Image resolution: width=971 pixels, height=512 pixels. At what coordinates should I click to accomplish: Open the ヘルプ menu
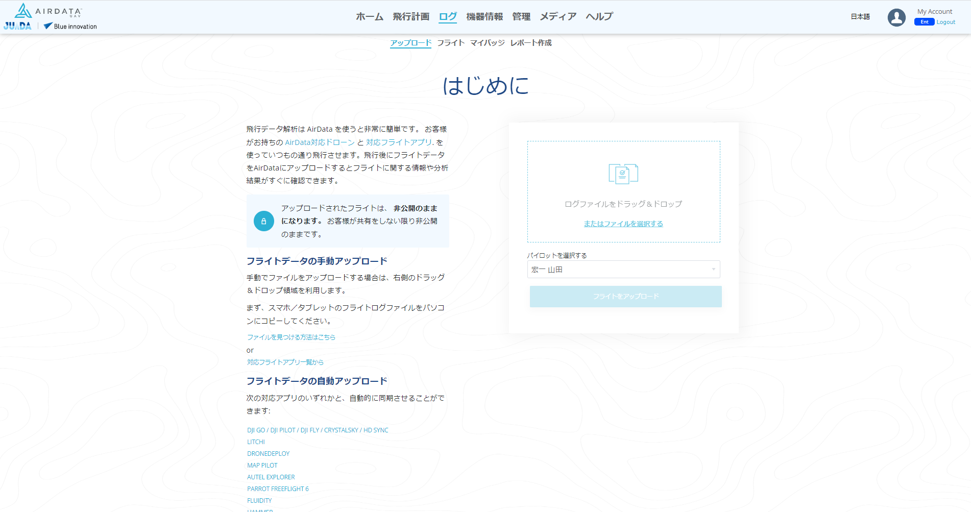click(x=599, y=17)
